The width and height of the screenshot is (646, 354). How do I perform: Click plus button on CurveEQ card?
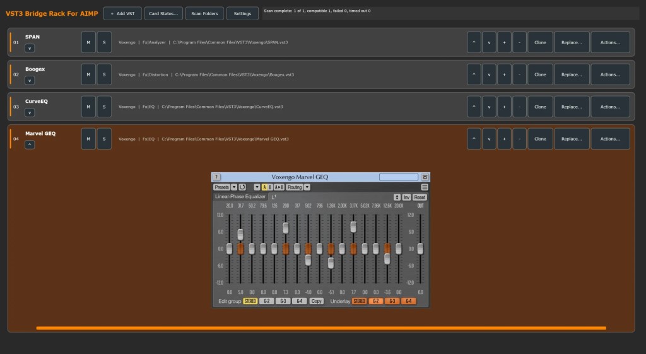(504, 107)
